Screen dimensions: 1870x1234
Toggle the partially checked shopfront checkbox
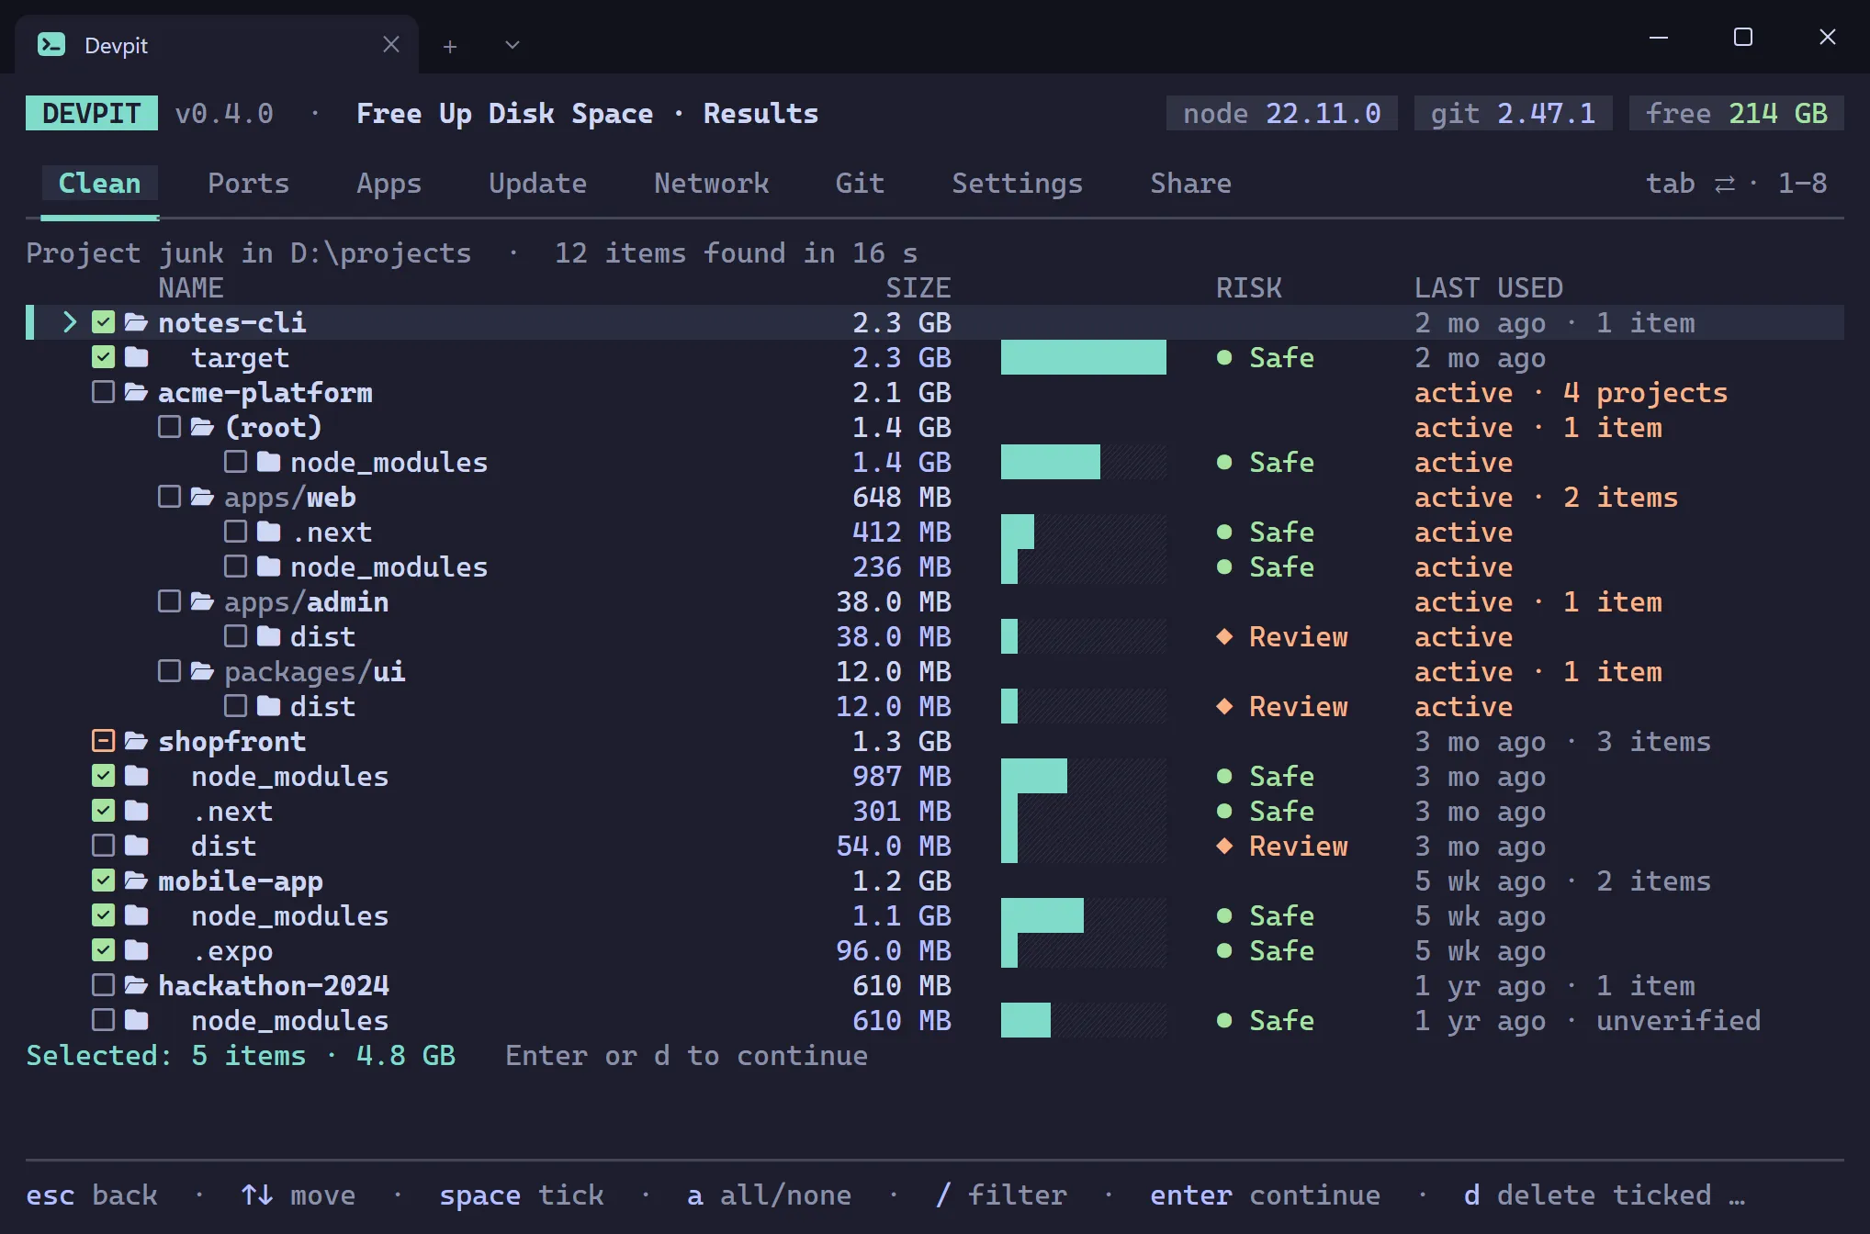[x=103, y=741]
